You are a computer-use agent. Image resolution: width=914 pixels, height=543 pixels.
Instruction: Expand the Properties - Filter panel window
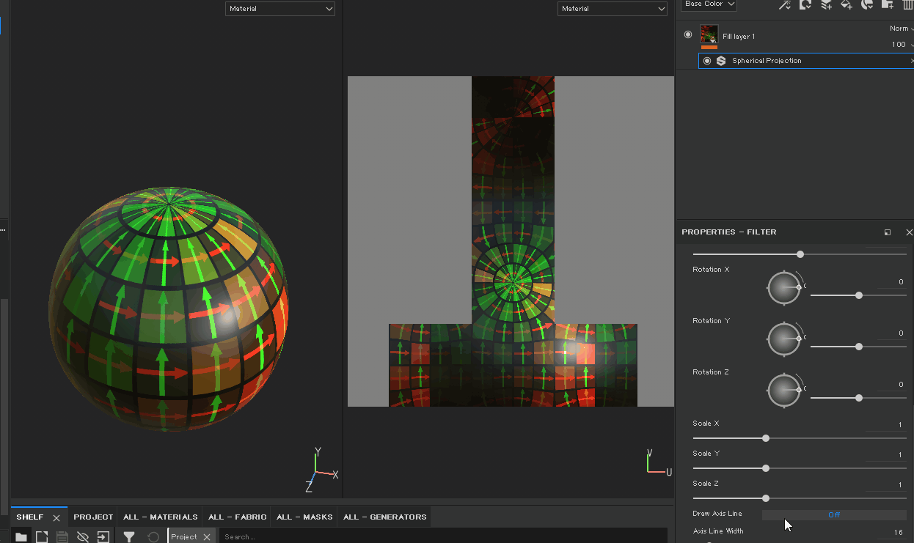click(x=888, y=232)
